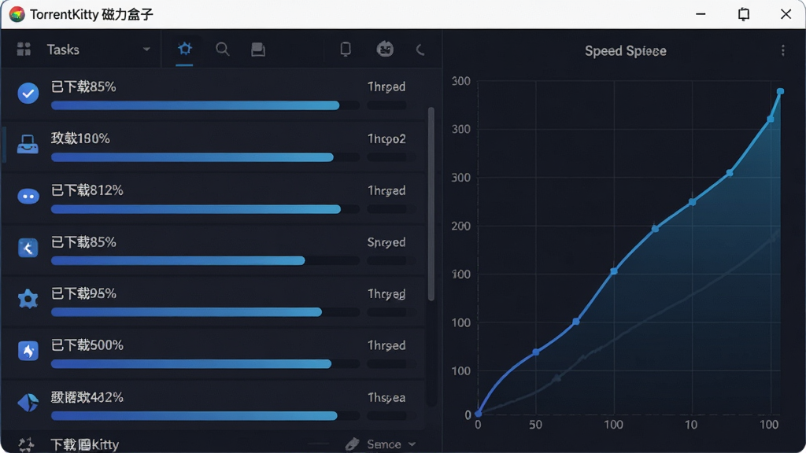Image resolution: width=806 pixels, height=453 pixels.
Task: Click the 1hrped status text
Action: tap(386, 87)
